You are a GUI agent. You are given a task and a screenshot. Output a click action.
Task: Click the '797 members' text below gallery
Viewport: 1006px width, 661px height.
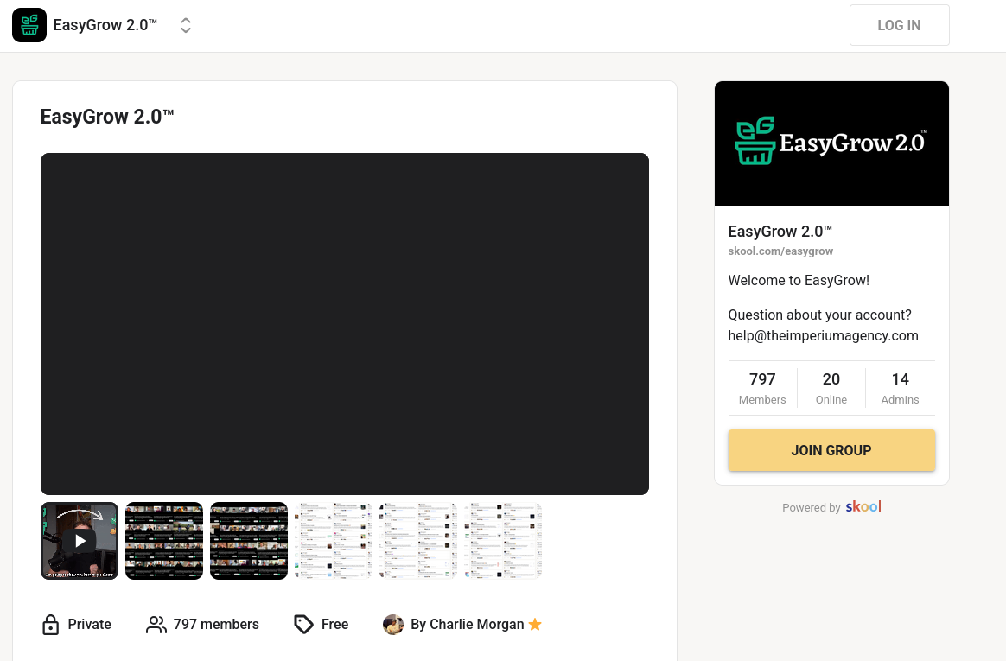click(x=216, y=625)
